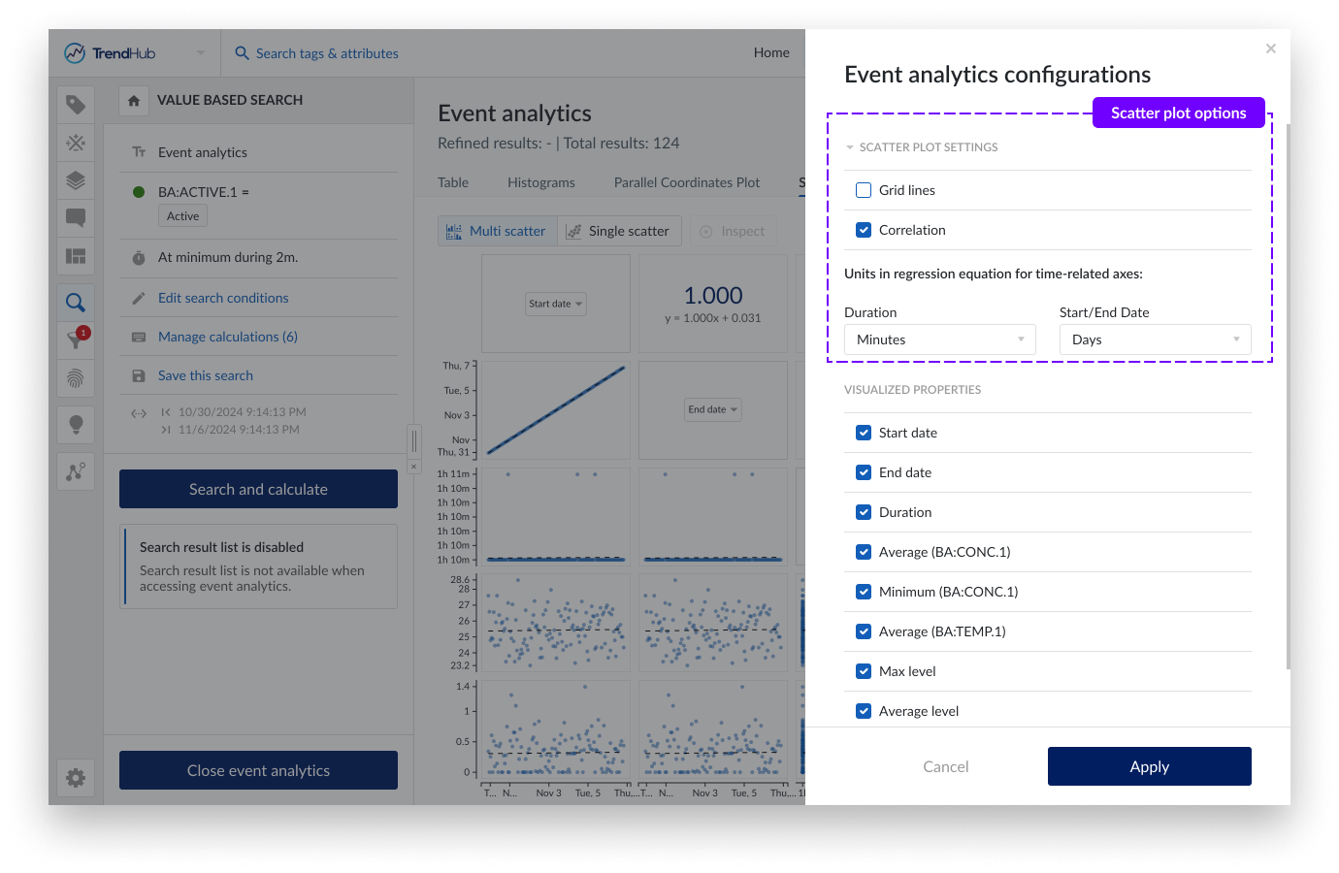
Task: Open the Start/End Date dropdown showing Days
Action: click(x=1155, y=339)
